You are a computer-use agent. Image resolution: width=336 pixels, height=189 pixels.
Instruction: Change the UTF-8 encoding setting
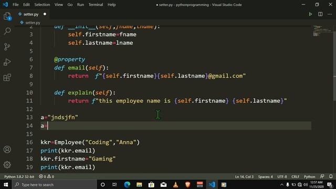(282, 176)
